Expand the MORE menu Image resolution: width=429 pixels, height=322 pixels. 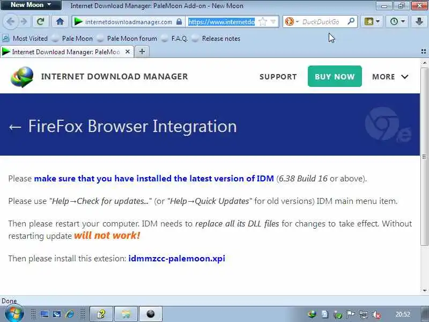click(390, 77)
